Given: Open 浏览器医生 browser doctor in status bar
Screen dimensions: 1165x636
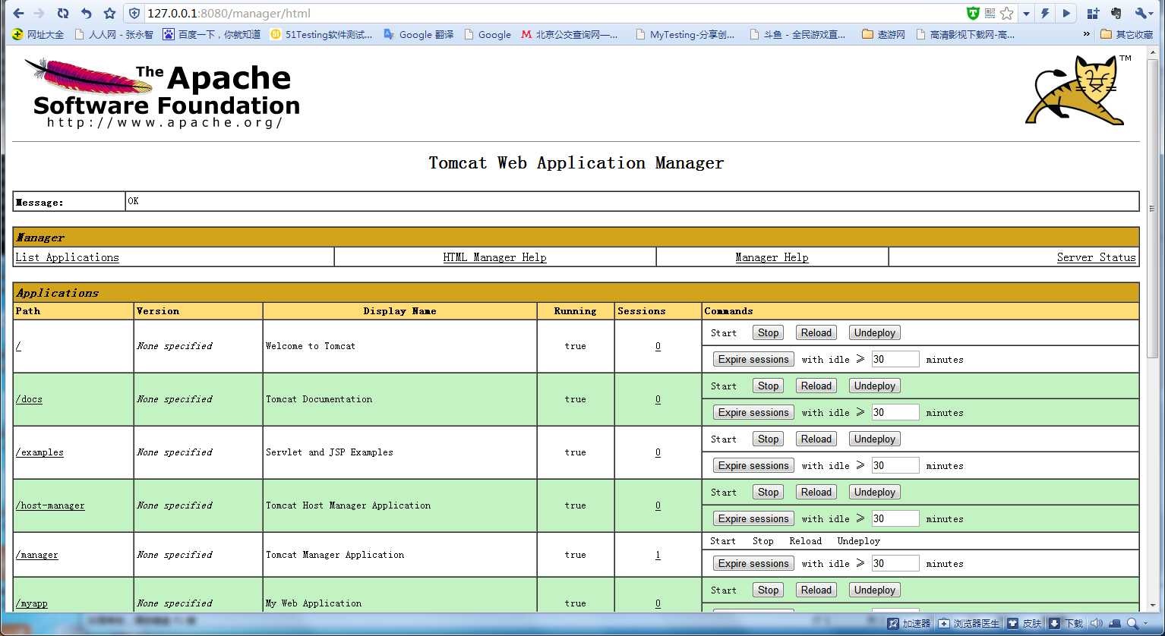Looking at the screenshot, I should [x=969, y=623].
